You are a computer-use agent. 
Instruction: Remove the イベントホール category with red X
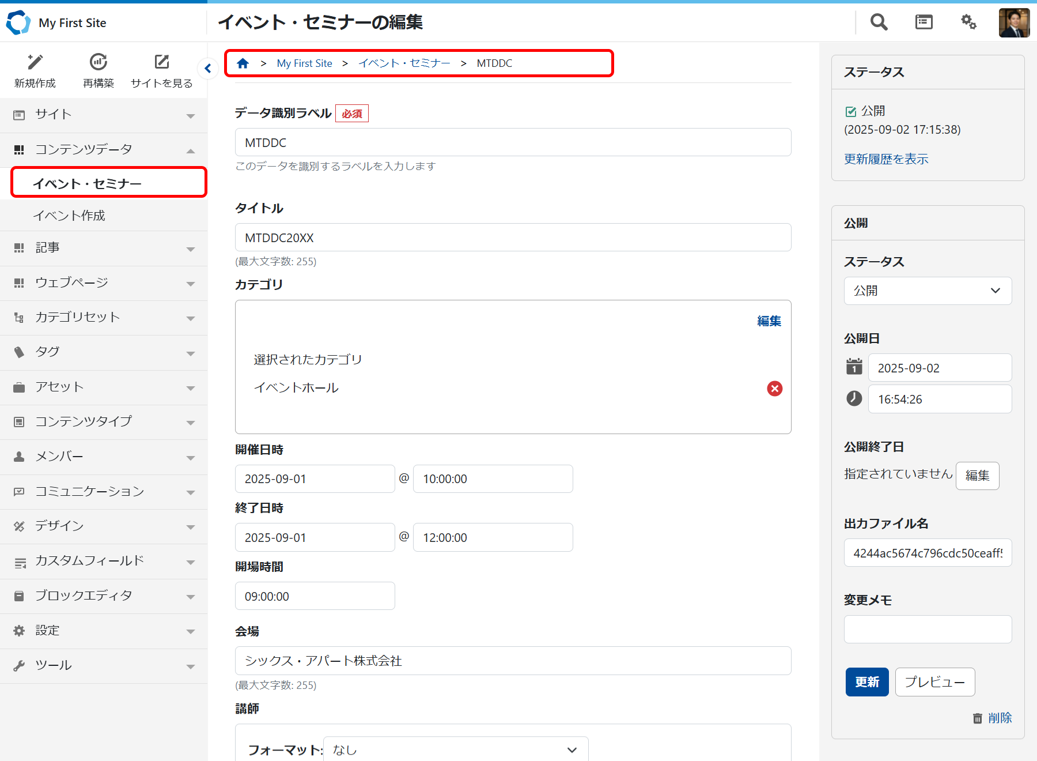tap(774, 389)
